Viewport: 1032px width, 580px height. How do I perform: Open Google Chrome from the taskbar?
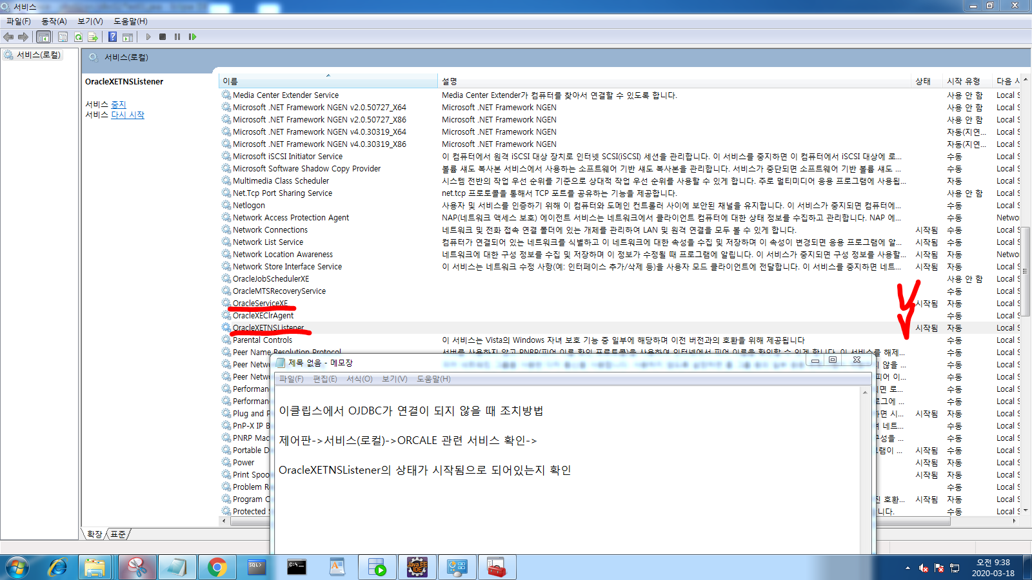tap(217, 568)
